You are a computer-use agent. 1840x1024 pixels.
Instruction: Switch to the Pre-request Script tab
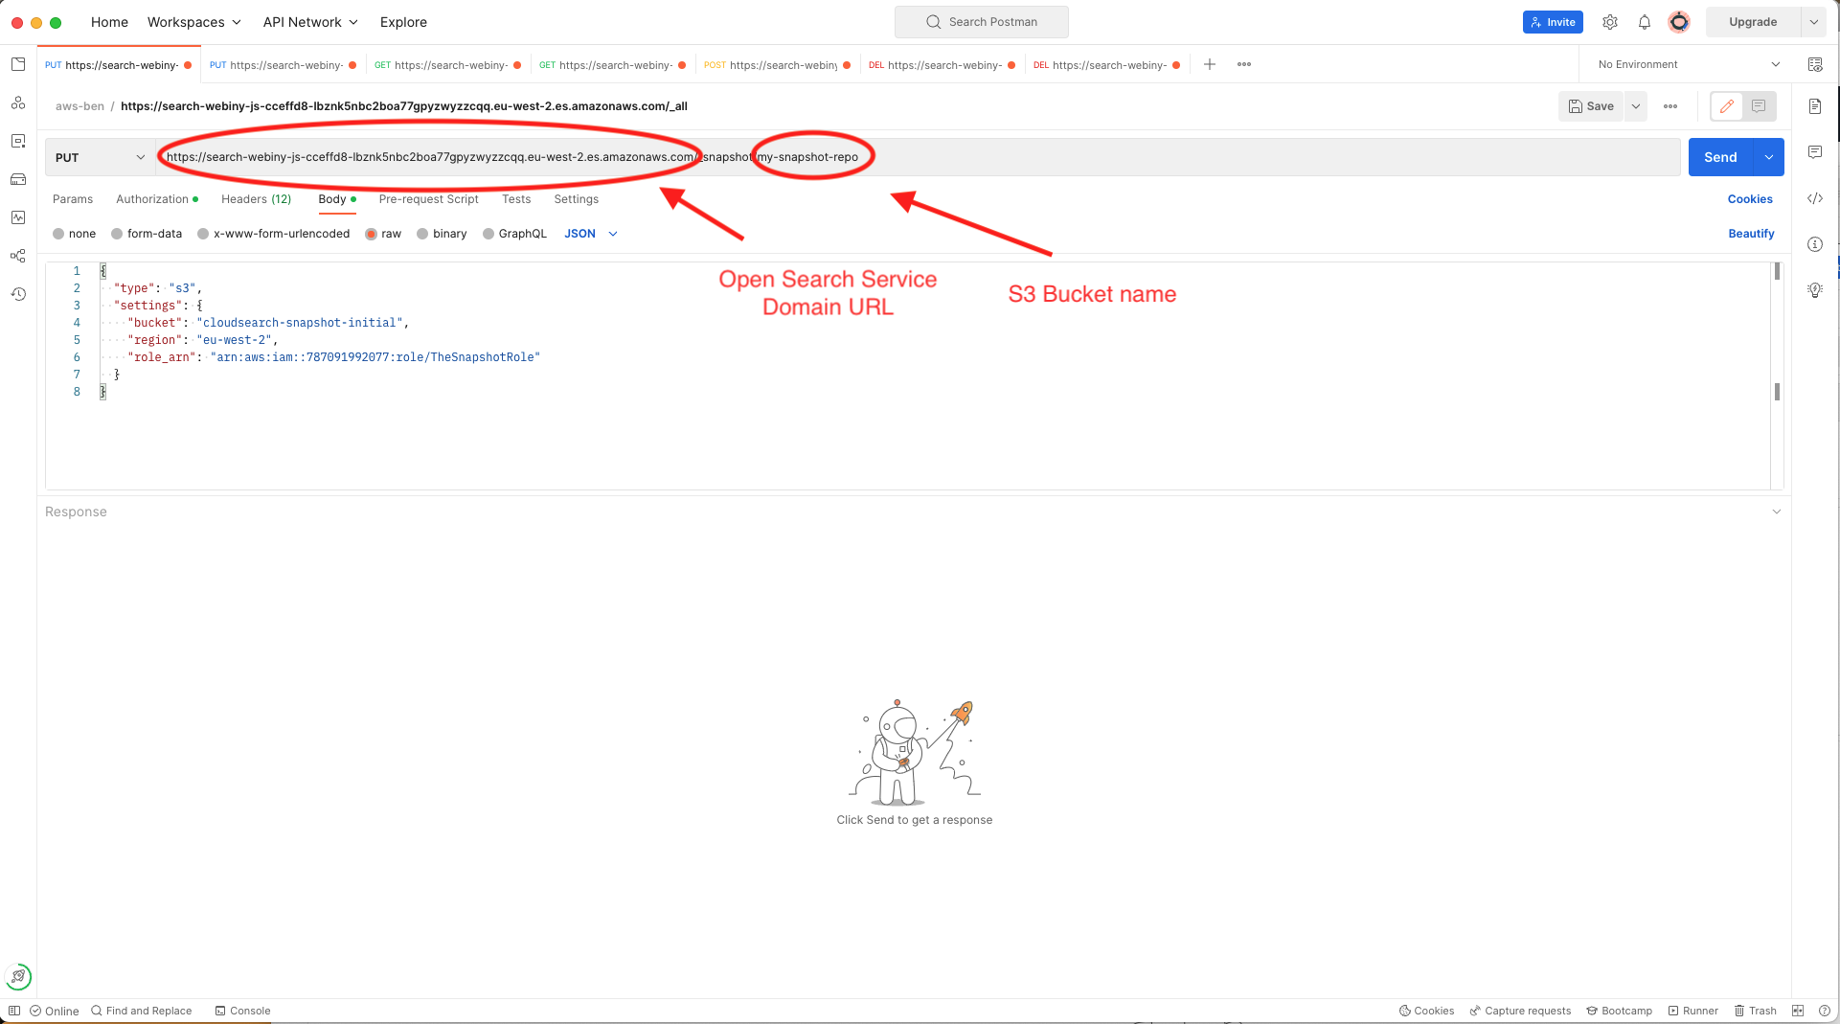point(428,199)
